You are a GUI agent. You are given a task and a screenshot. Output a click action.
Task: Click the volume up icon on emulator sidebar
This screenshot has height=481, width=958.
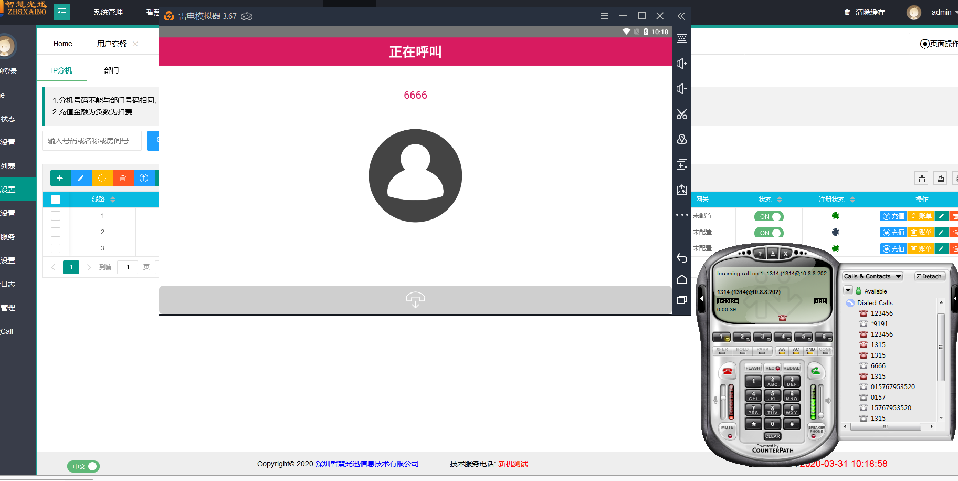point(681,64)
